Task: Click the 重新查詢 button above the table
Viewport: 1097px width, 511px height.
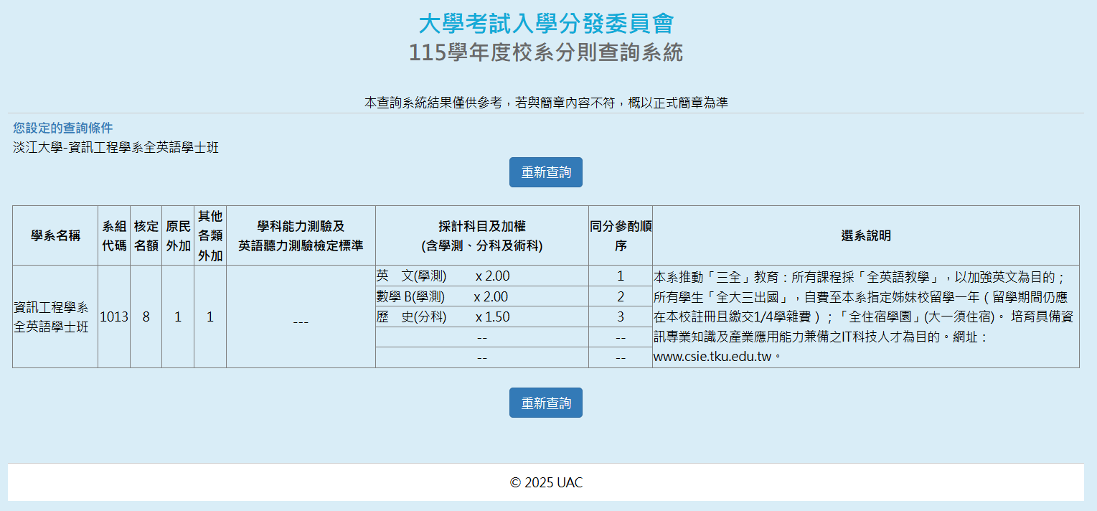Action: (545, 172)
